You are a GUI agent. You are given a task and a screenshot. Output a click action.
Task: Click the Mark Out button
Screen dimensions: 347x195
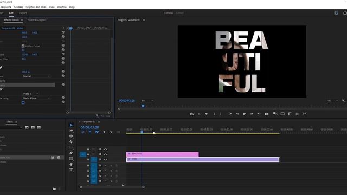click(221, 114)
